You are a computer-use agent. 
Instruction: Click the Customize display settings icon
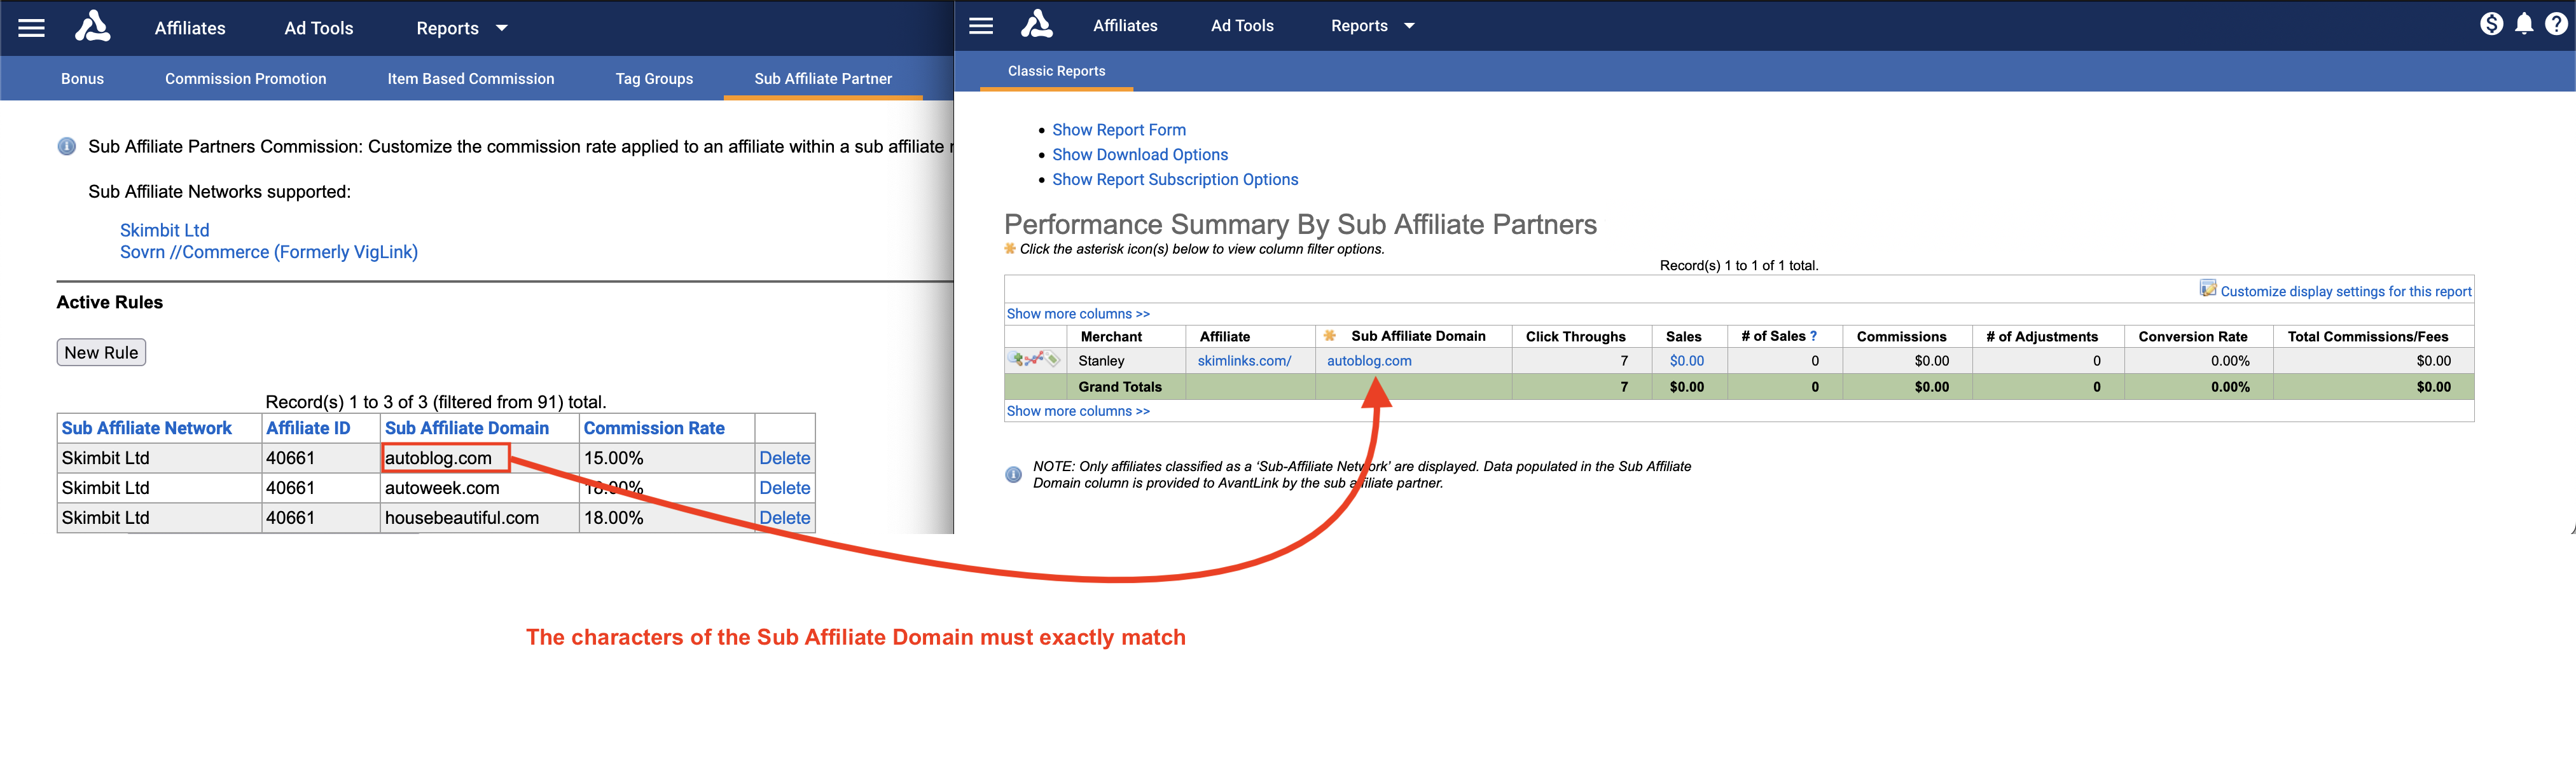[x=2207, y=289]
